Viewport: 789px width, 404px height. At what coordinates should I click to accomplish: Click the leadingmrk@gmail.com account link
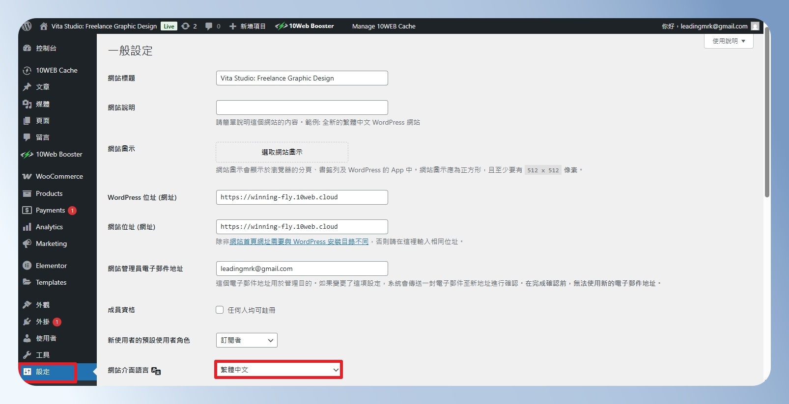pyautogui.click(x=714, y=26)
